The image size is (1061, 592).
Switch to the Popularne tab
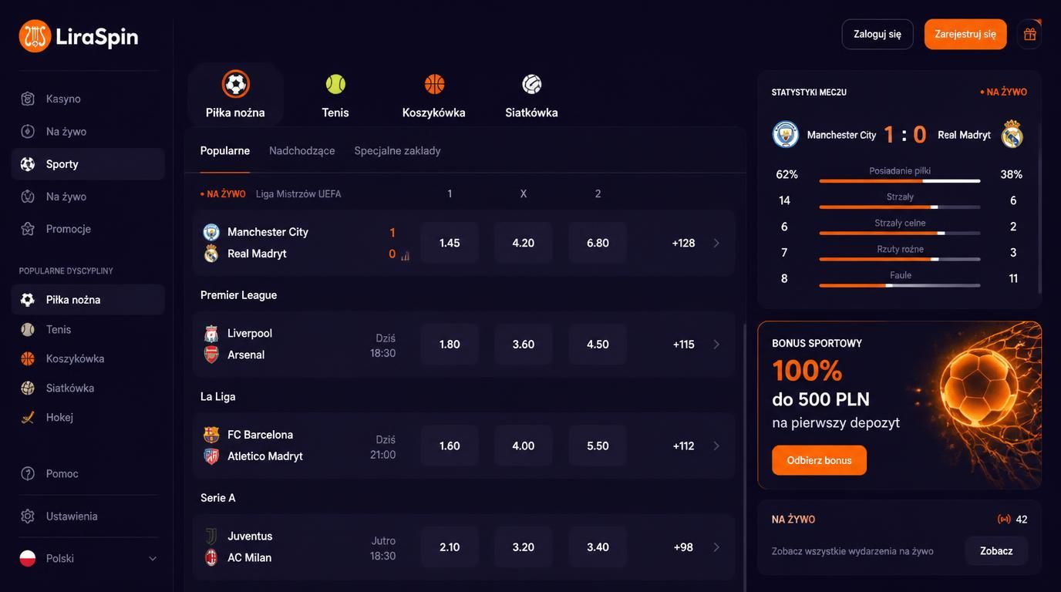225,150
